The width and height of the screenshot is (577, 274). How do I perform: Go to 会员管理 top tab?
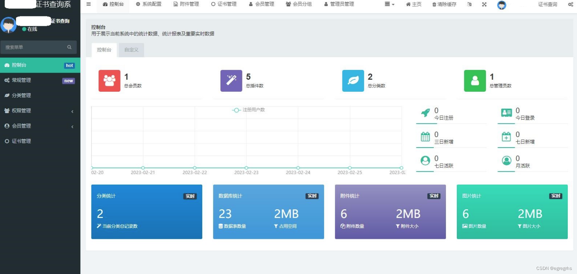click(x=261, y=4)
